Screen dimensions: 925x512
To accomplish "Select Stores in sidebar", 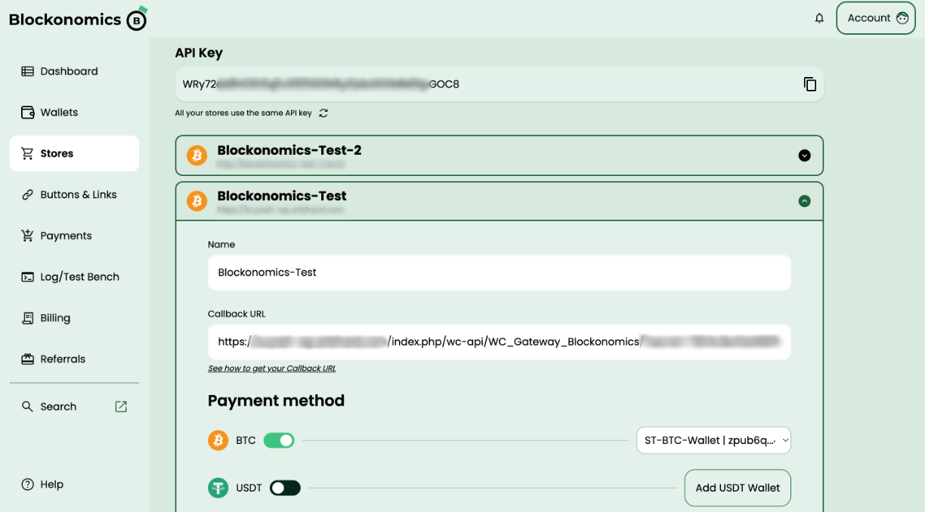I will (x=74, y=153).
